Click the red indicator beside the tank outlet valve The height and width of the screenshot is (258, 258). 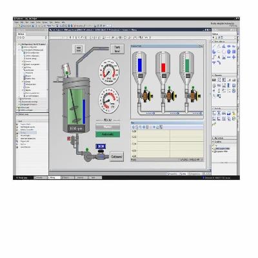pos(69,139)
